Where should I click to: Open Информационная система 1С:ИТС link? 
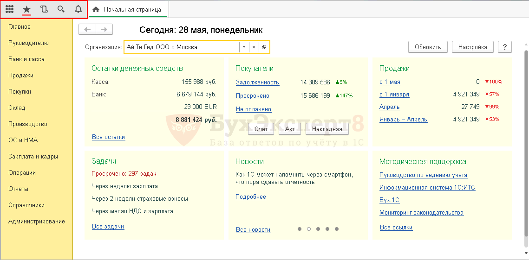(x=427, y=188)
